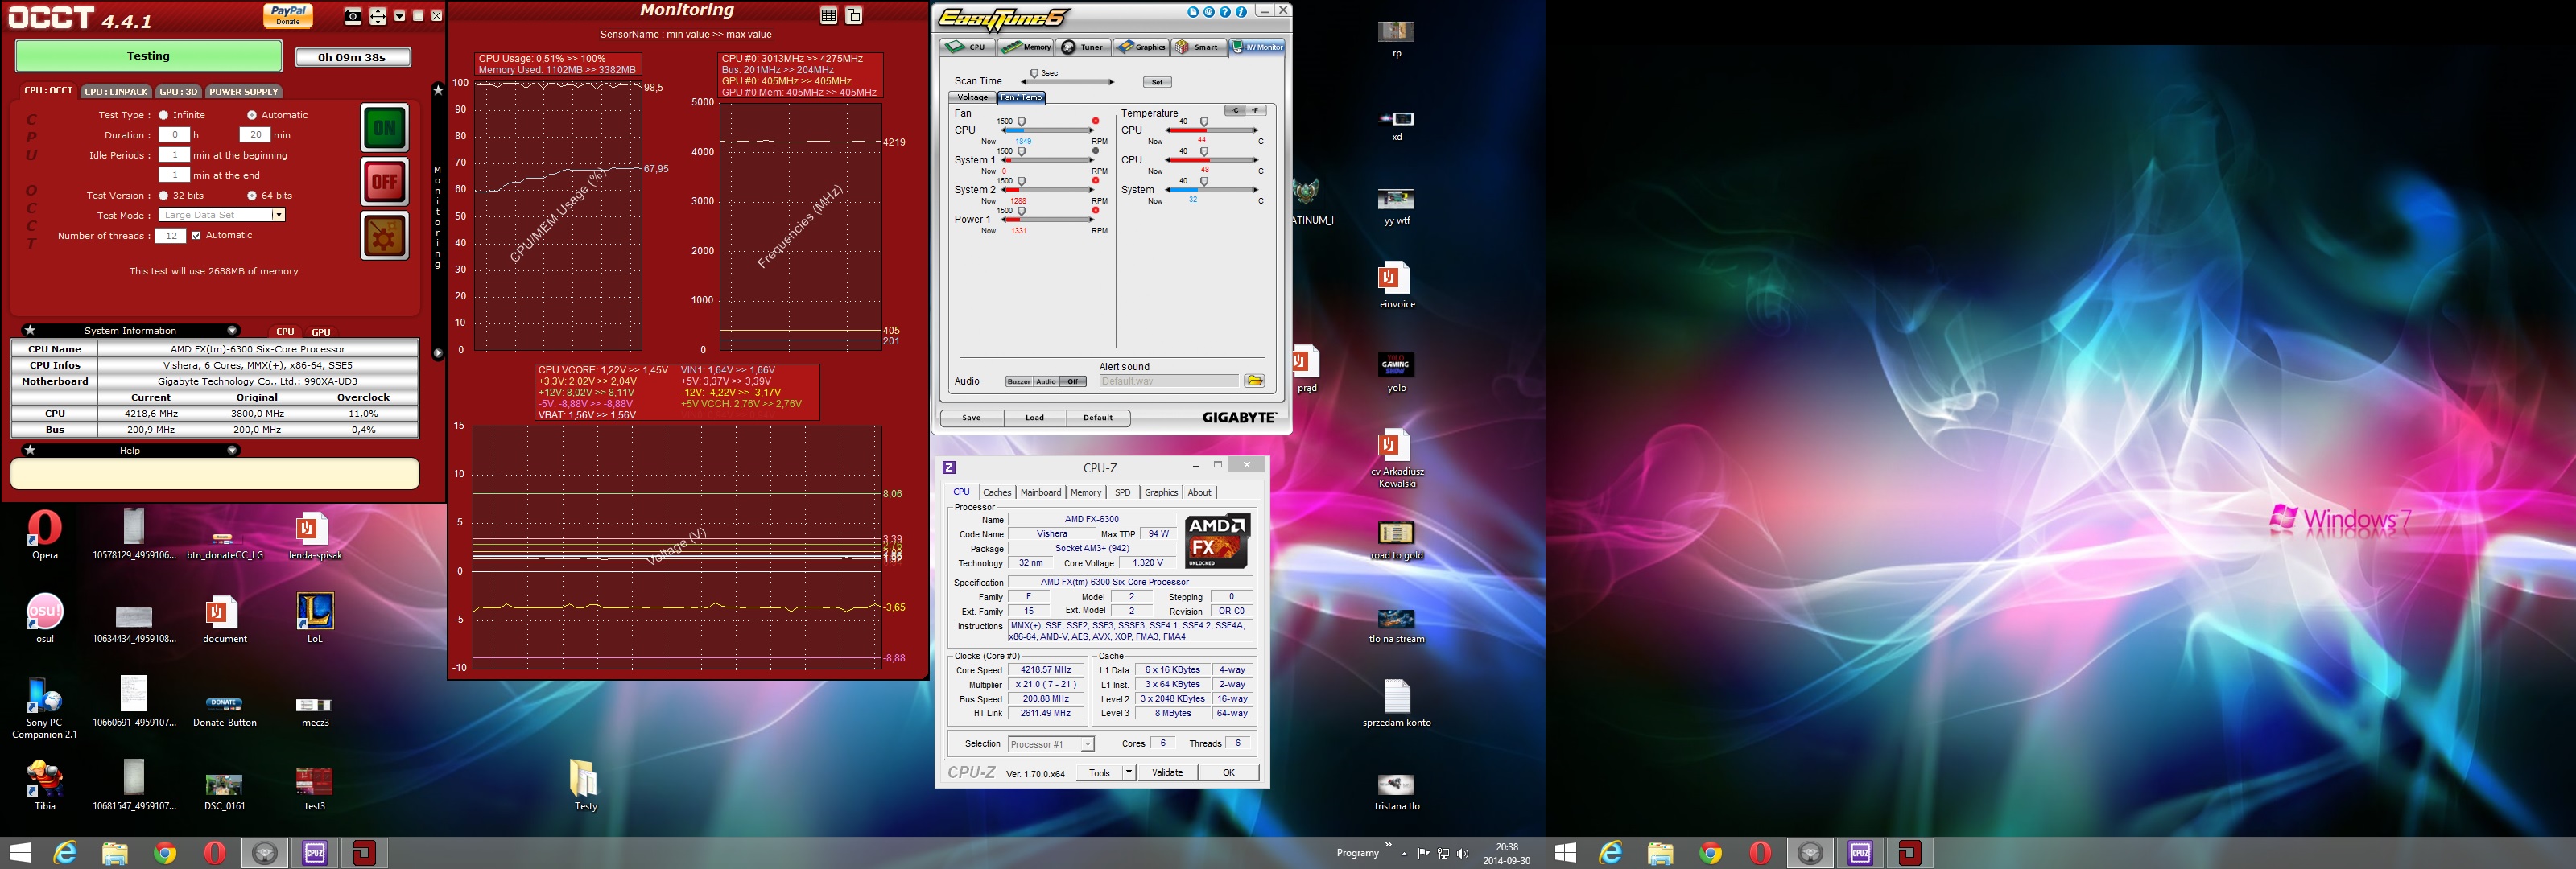Click the EasyTune6 info icon
The height and width of the screenshot is (869, 2576).
click(1241, 12)
